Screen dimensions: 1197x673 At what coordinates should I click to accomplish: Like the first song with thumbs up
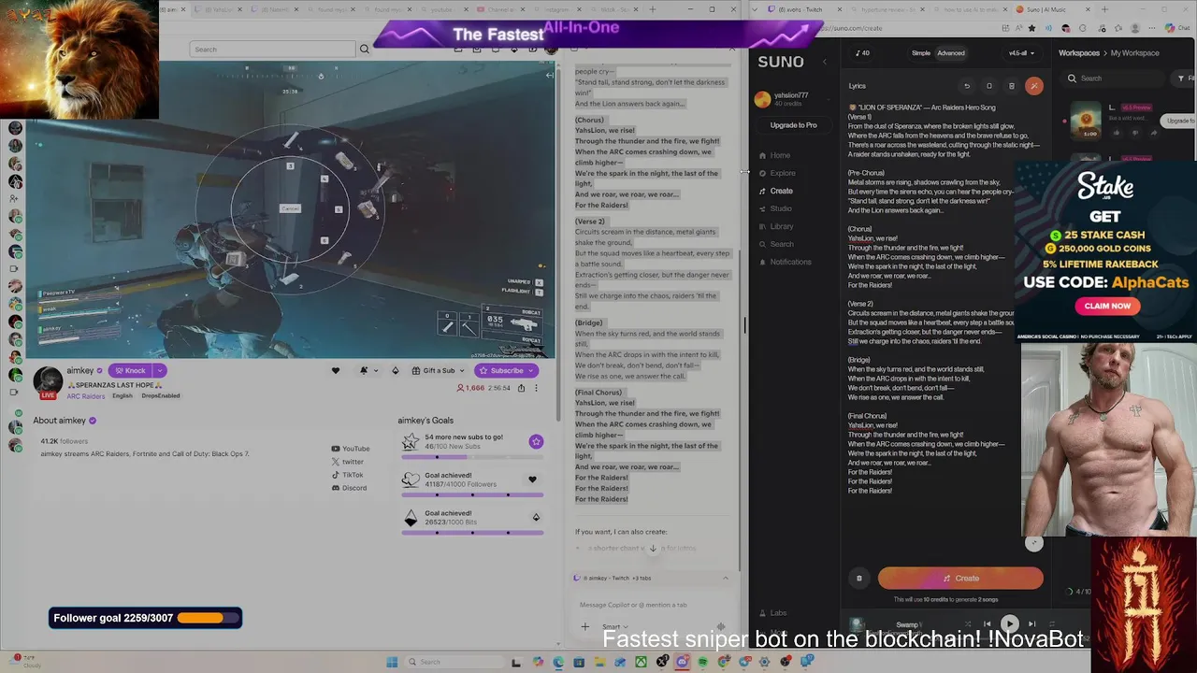(1116, 133)
